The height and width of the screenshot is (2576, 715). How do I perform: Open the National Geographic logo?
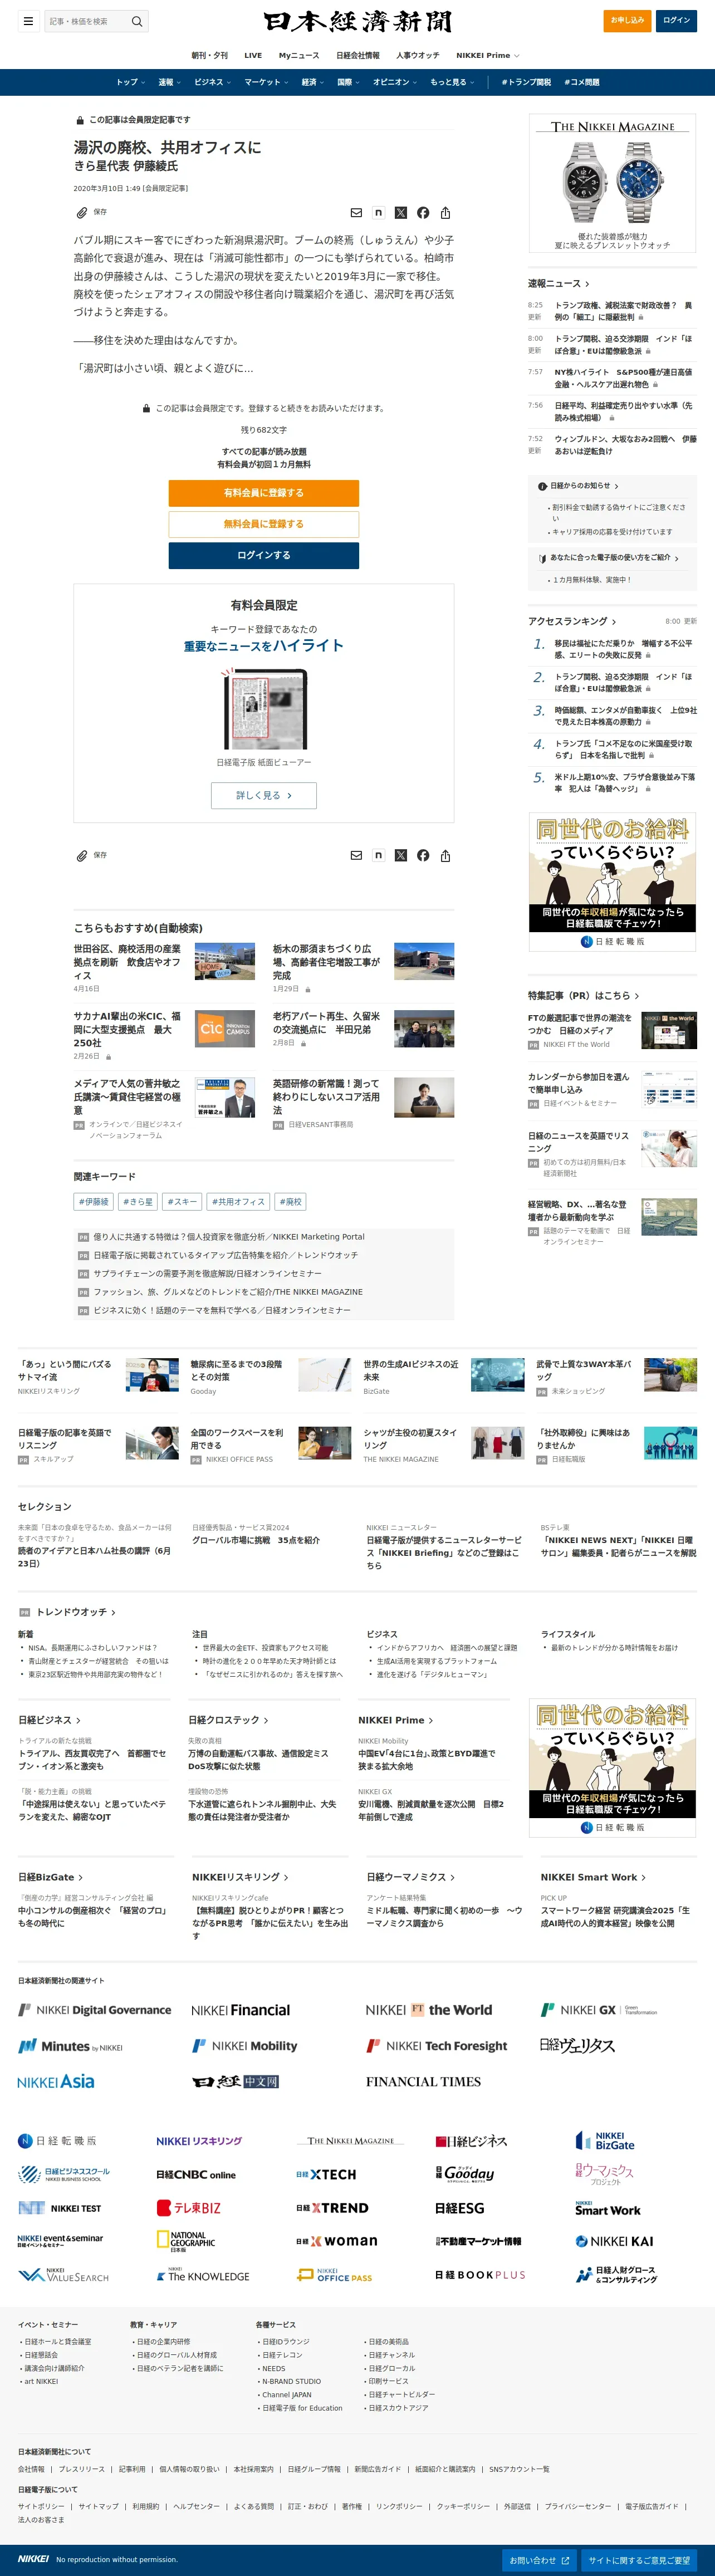[x=186, y=2241]
